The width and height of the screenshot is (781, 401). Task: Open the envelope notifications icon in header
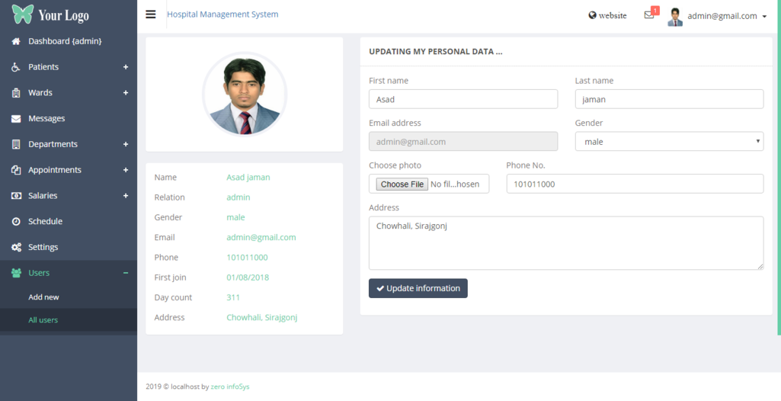pyautogui.click(x=648, y=15)
